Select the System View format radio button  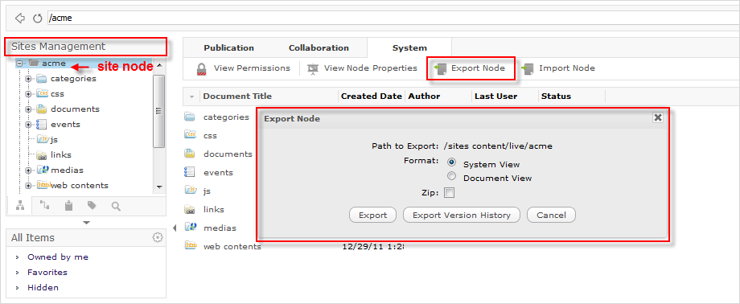point(452,162)
